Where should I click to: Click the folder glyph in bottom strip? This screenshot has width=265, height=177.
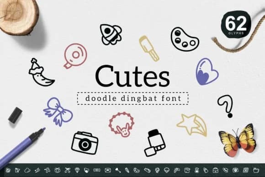point(256,171)
